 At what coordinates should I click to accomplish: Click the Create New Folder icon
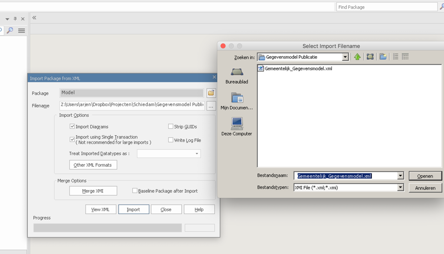click(x=383, y=57)
